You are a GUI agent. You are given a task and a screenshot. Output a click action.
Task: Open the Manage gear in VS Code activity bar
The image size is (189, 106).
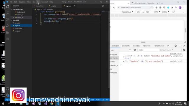click(x=7, y=95)
